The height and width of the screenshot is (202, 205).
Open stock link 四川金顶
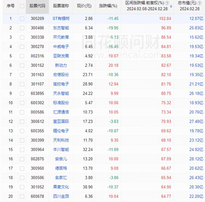click(61, 196)
